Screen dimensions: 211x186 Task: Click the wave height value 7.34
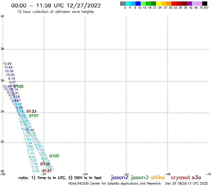pyautogui.click(x=29, y=143)
